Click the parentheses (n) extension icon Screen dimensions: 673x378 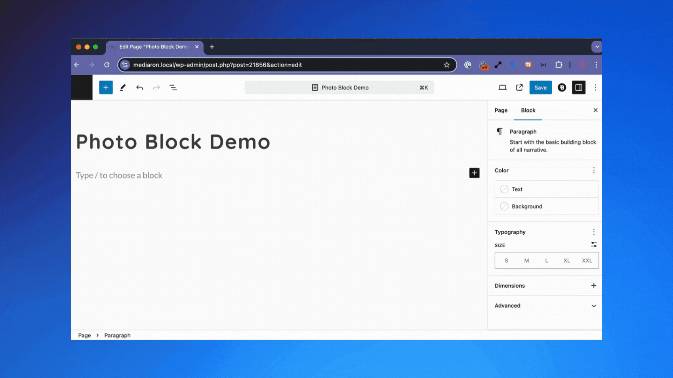tap(543, 65)
